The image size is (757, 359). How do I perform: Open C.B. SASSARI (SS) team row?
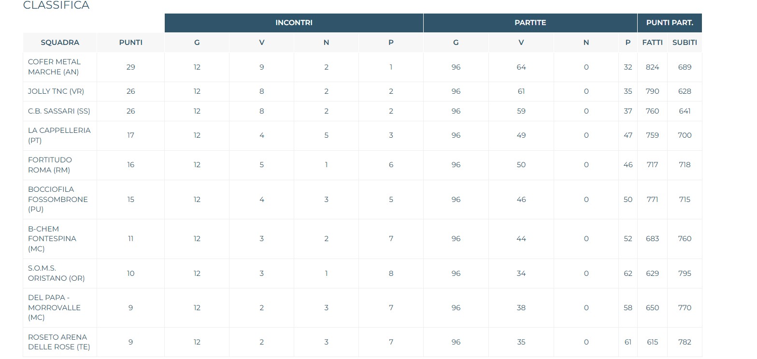[x=59, y=111]
